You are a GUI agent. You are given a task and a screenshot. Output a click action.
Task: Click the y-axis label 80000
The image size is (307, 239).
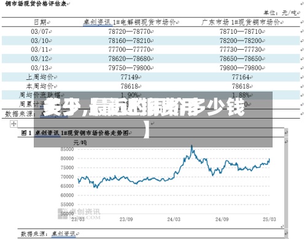pyautogui.click(x=67, y=159)
